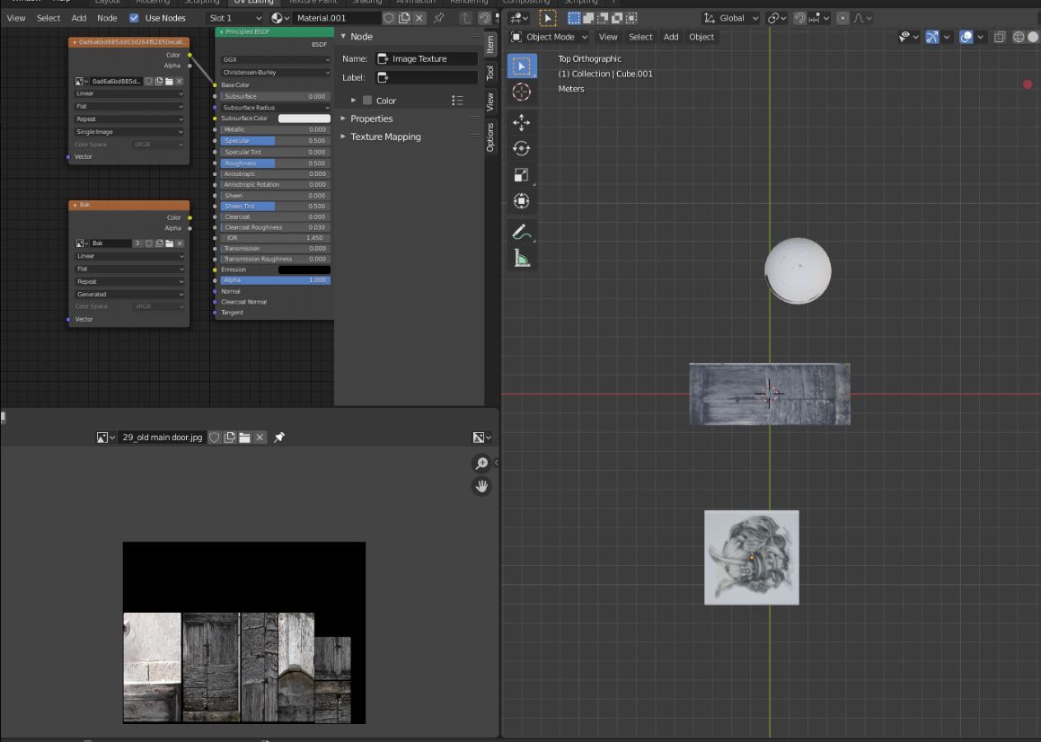Pick the Annotate pencil tool
Viewport: 1041px width, 742px height.
521,232
